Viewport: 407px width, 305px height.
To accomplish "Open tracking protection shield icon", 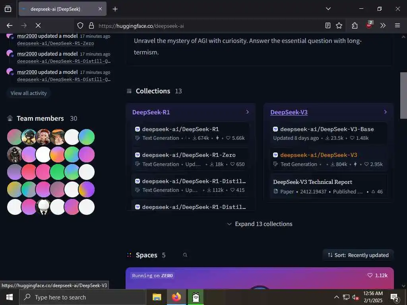I will (x=80, y=25).
